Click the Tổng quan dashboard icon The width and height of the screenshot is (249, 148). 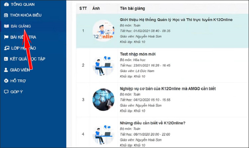click(6, 4)
